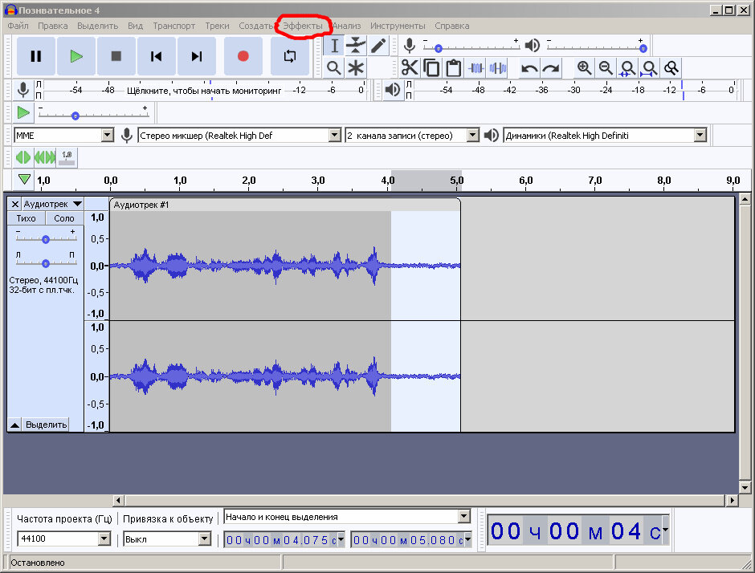Image resolution: width=755 pixels, height=573 pixels.
Task: Skip to end of track
Action: [197, 56]
